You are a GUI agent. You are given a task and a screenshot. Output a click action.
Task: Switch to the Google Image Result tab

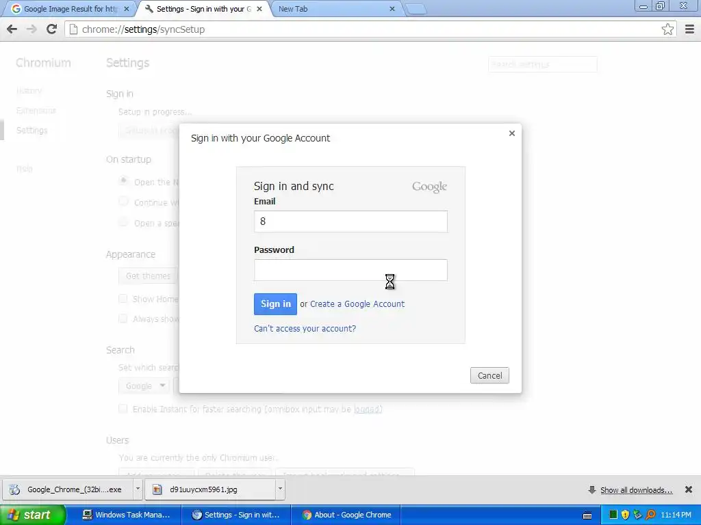pyautogui.click(x=69, y=9)
